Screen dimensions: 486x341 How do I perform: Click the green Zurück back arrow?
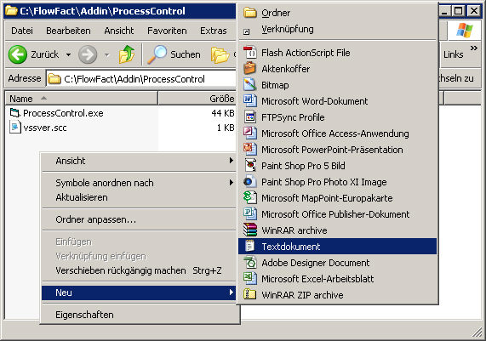coord(18,54)
